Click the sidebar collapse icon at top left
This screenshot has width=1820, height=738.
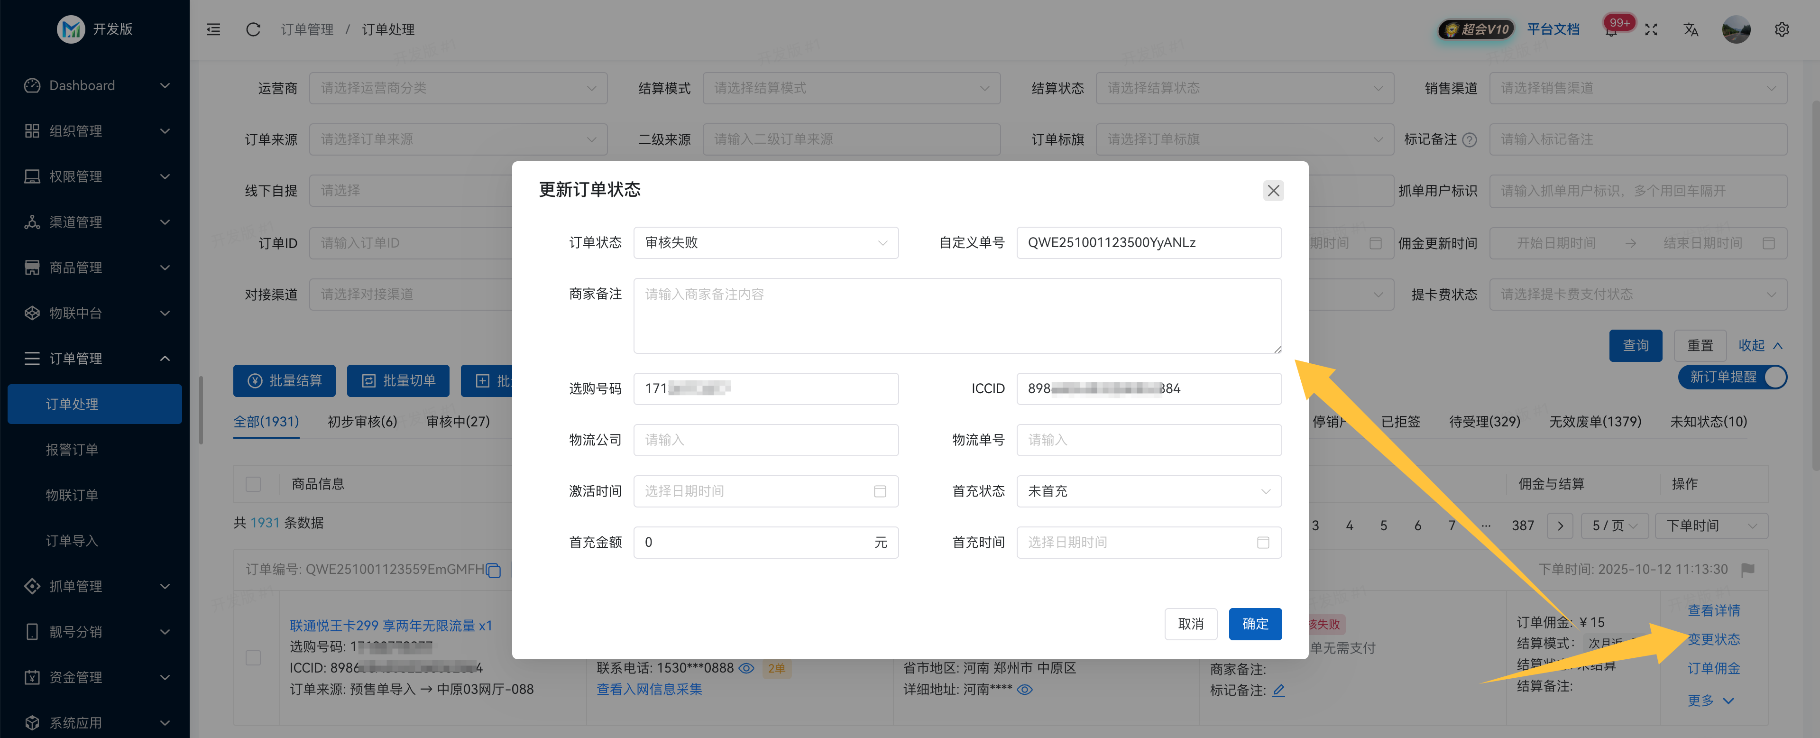pos(212,29)
